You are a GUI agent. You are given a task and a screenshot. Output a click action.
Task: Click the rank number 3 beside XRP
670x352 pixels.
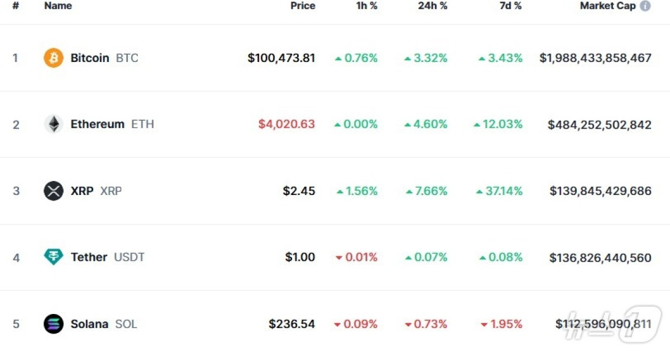[x=16, y=191]
